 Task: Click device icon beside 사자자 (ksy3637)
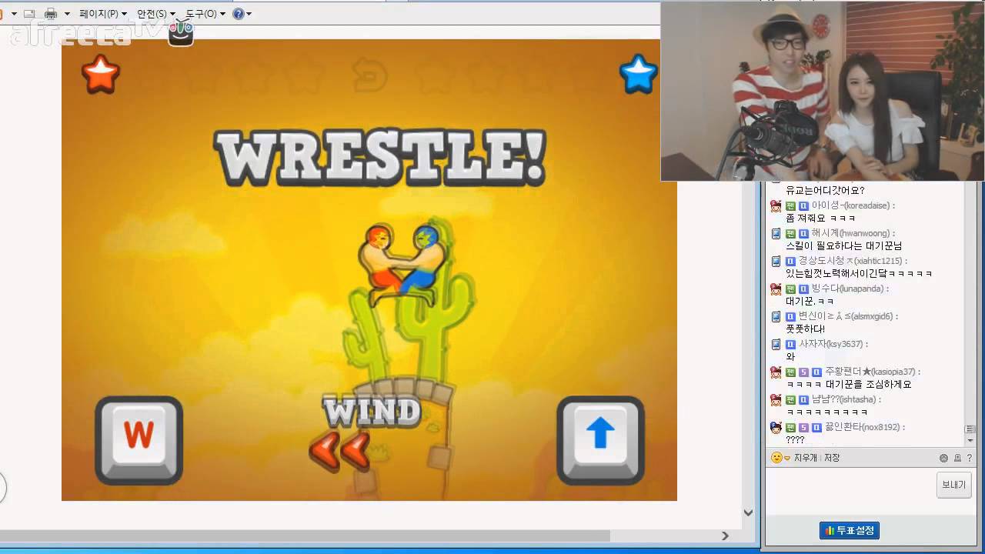(x=776, y=344)
